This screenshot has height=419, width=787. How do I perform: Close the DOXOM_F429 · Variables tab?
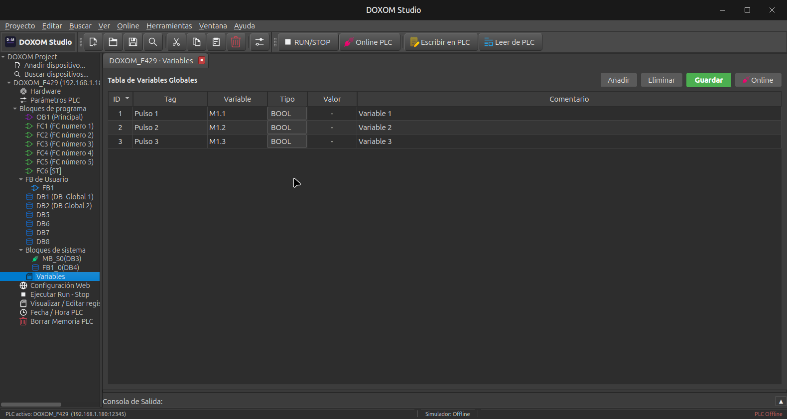[202, 60]
